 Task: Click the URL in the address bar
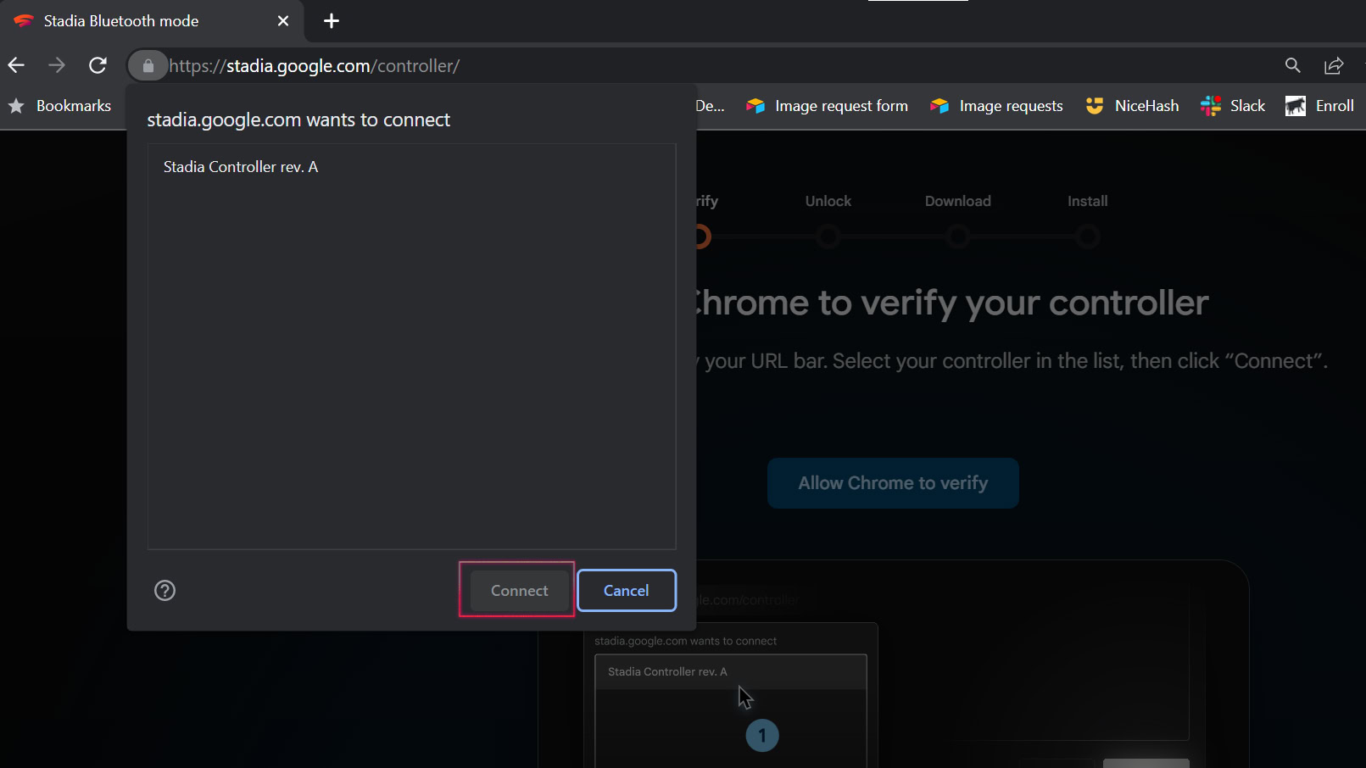[315, 65]
